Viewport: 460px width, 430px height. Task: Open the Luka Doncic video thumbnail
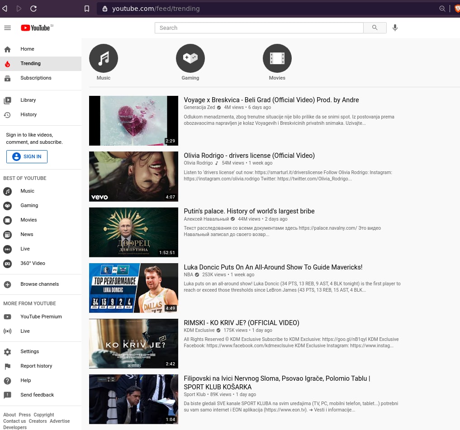click(133, 288)
